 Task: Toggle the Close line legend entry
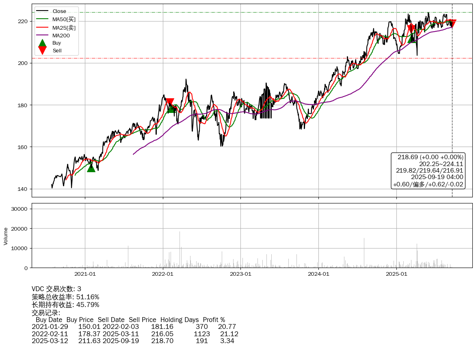point(59,11)
